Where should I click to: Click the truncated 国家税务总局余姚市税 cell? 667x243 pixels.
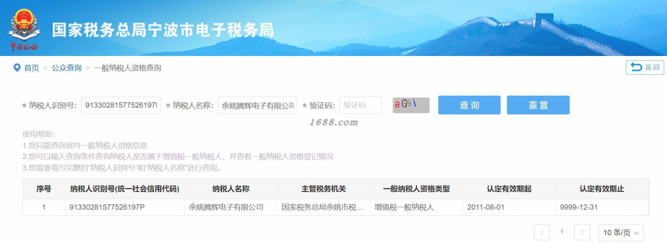coord(324,207)
